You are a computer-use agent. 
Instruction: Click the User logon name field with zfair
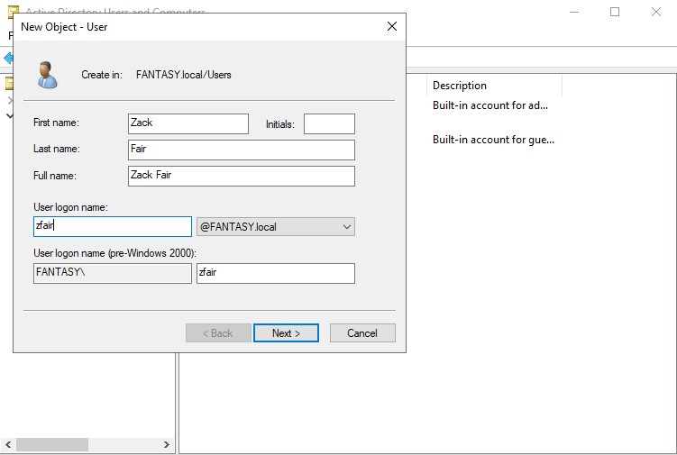(113, 227)
